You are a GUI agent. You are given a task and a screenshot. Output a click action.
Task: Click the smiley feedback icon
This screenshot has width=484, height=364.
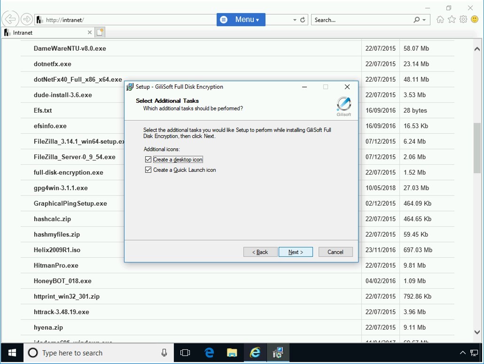pos(475,20)
